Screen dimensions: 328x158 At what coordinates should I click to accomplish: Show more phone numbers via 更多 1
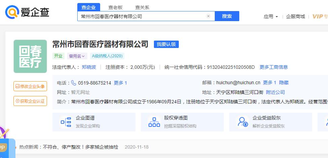click(120, 83)
